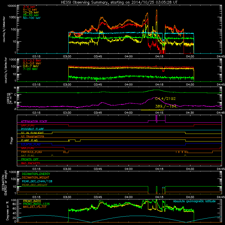Screen dimensions: 225x225
Task: Click the REAR_DEC_WEIGHT legend label
Action: click(x=35, y=185)
